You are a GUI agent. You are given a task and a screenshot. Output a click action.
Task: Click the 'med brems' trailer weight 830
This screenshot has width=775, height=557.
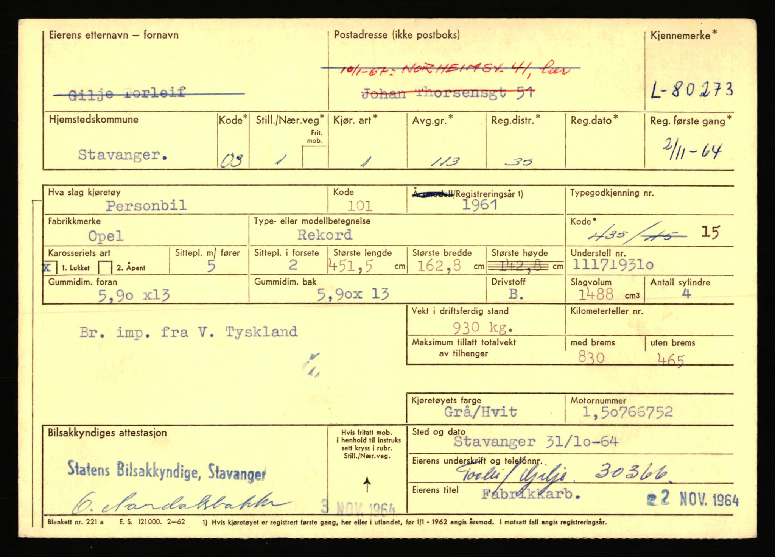[591, 357]
